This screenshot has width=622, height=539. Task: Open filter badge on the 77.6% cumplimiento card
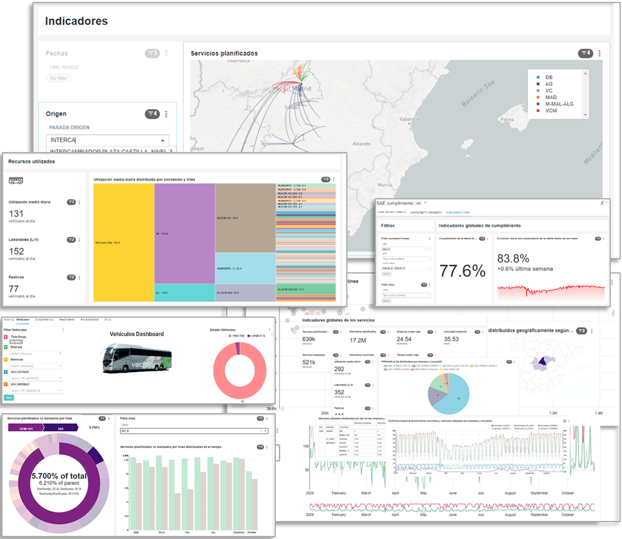[482, 239]
